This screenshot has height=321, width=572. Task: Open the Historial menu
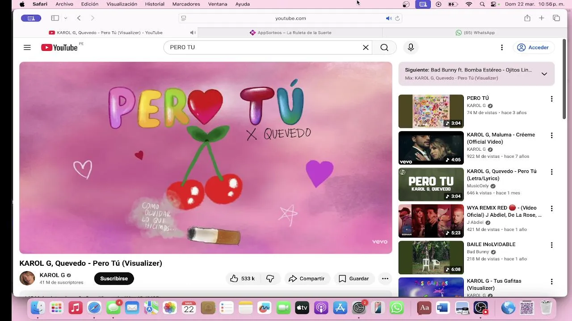pyautogui.click(x=155, y=4)
